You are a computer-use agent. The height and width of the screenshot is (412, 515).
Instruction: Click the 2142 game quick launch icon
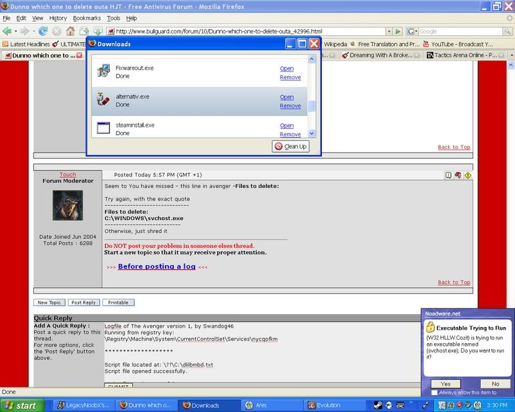click(x=400, y=405)
